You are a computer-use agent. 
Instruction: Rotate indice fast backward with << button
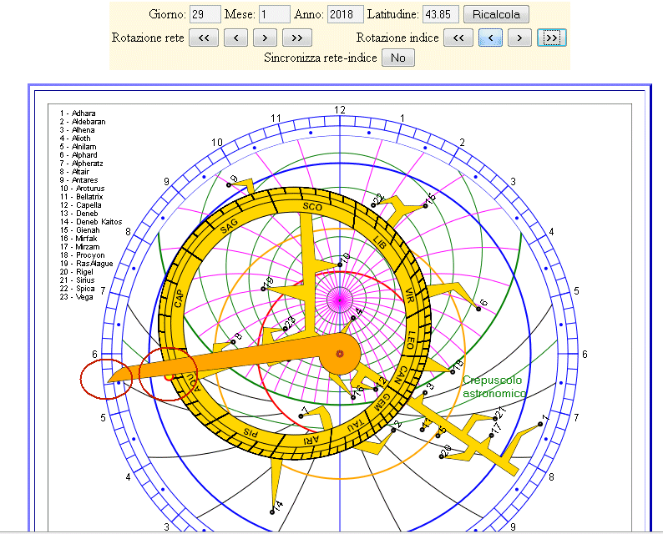pos(458,38)
